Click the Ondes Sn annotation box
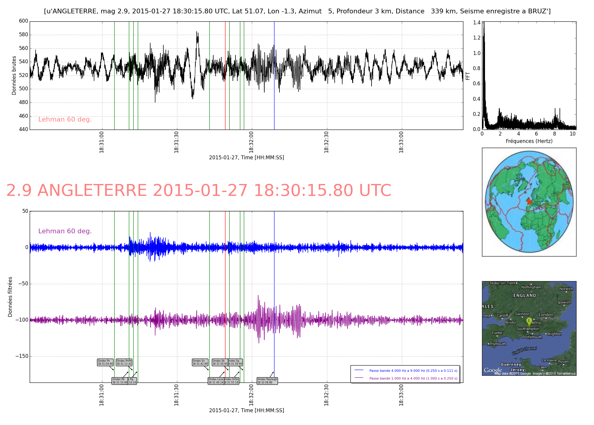 click(x=200, y=362)
